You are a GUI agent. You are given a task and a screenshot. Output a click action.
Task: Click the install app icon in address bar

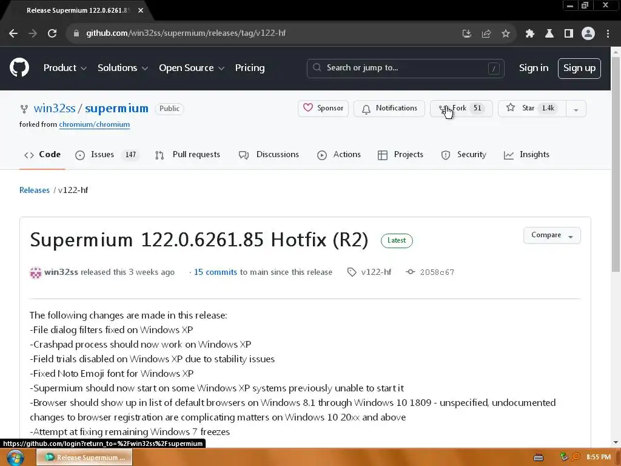pyautogui.click(x=467, y=33)
